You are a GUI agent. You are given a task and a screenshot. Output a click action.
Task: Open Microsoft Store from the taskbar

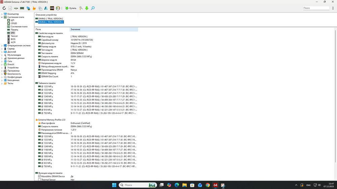click(192, 185)
